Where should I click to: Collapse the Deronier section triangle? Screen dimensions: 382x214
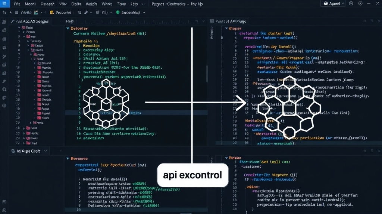point(68,28)
